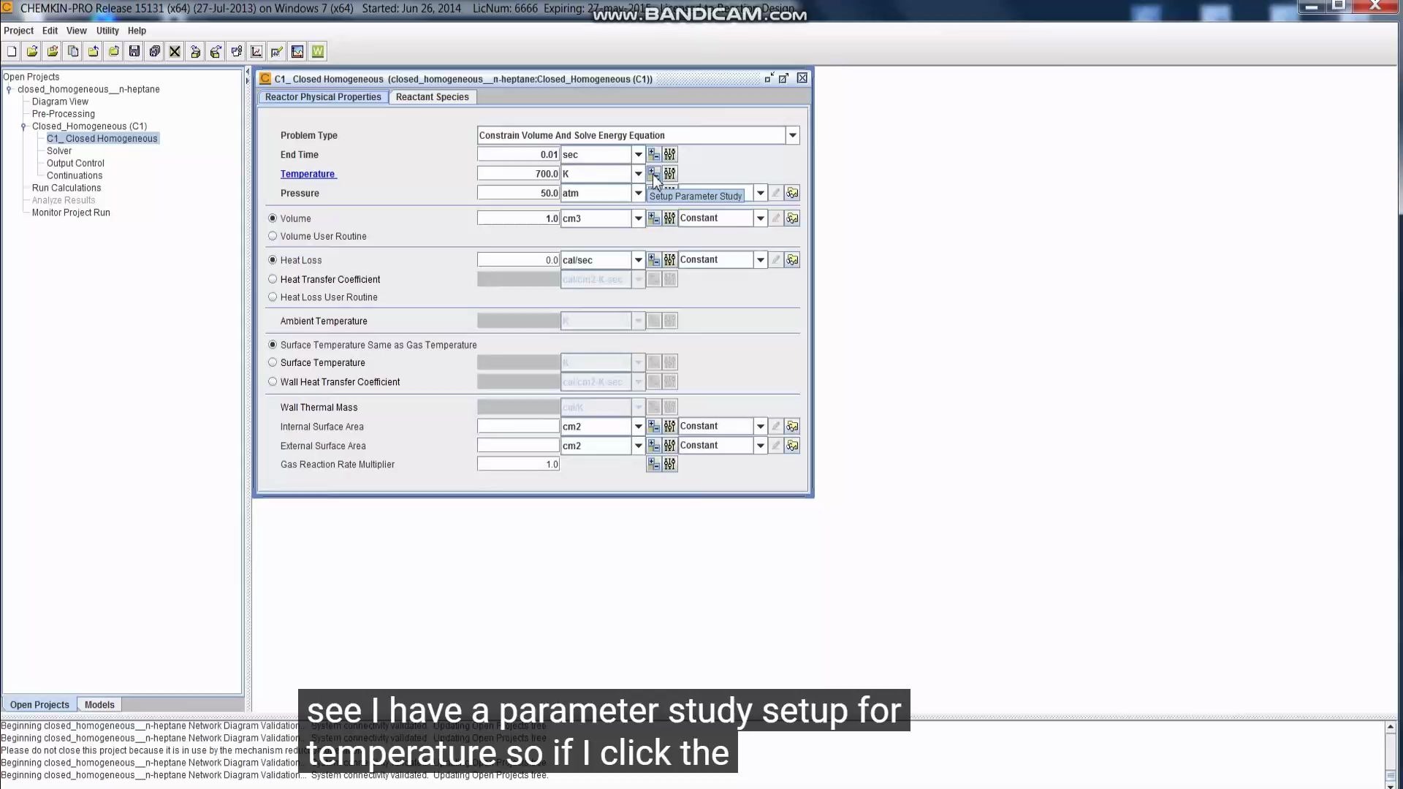Image resolution: width=1403 pixels, height=789 pixels.
Task: Select the Heat Loss User Routine radio button
Action: [273, 297]
